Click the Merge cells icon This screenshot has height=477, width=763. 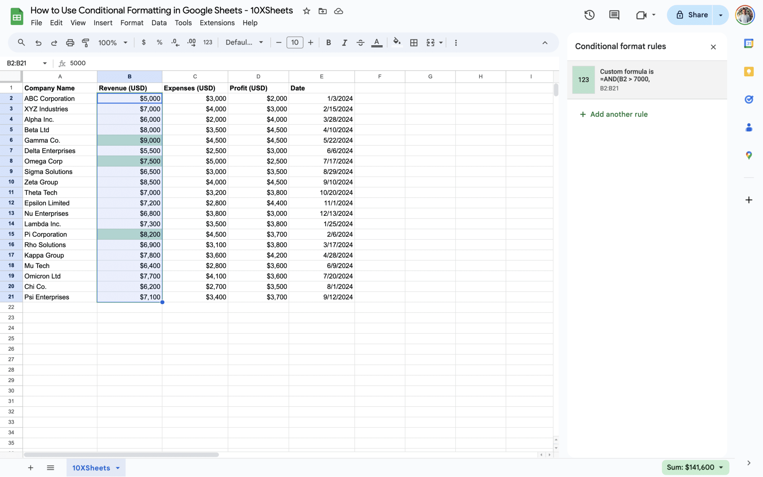pyautogui.click(x=430, y=42)
